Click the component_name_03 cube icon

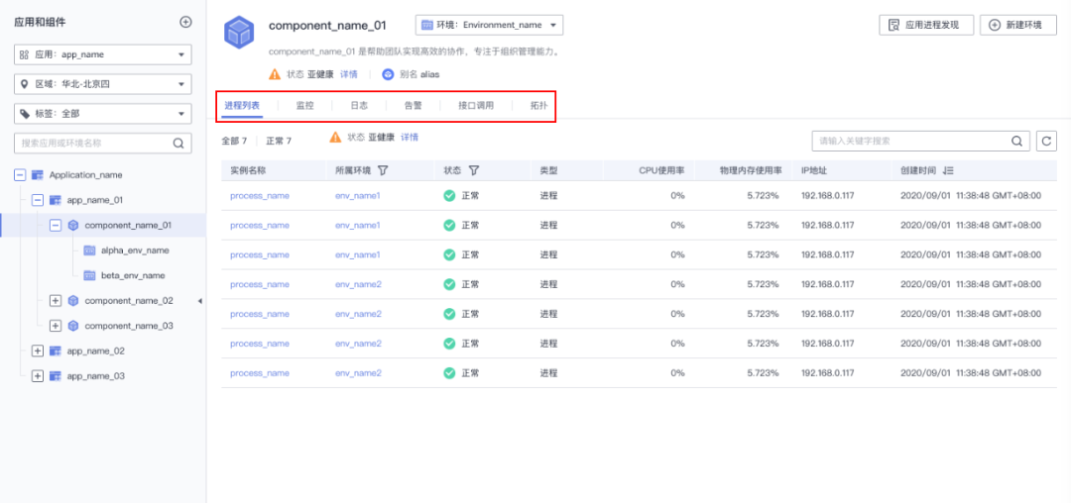[73, 326]
